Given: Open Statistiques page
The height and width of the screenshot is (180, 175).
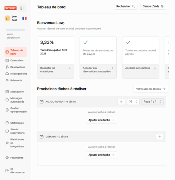Looking at the screenshot, I should [15, 123].
